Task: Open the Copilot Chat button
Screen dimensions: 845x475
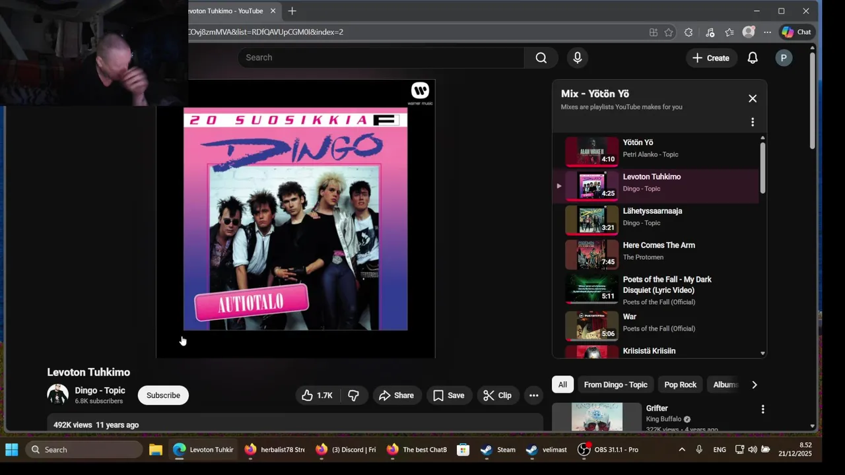Action: (x=796, y=32)
